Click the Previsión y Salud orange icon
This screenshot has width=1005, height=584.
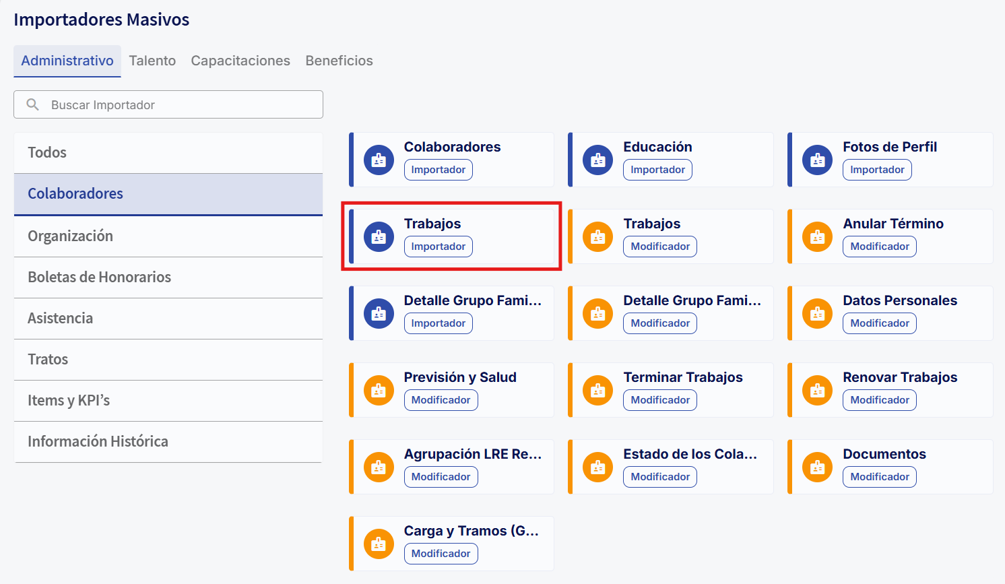(x=379, y=390)
